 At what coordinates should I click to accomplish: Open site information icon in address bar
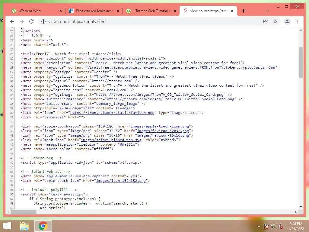43,21
